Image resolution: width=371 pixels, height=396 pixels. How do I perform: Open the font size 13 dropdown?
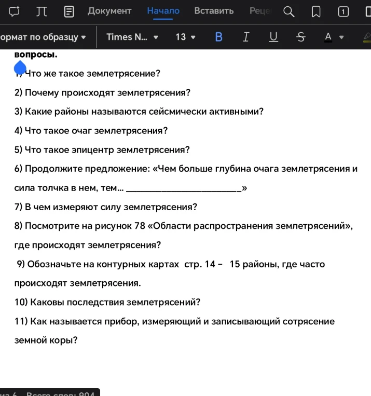pyautogui.click(x=185, y=37)
